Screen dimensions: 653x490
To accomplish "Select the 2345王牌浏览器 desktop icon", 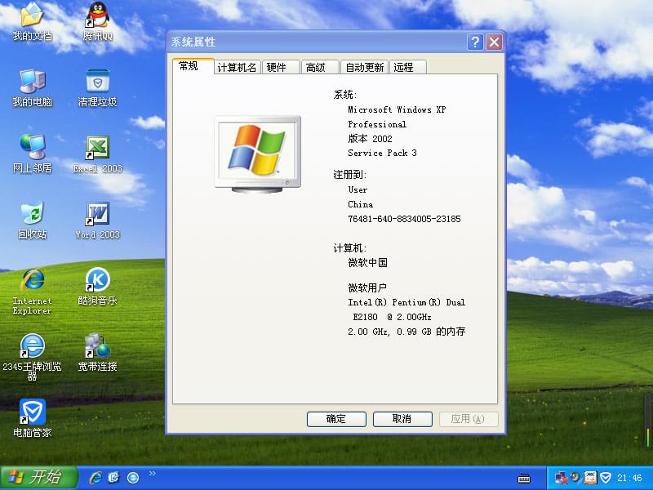I will [32, 346].
